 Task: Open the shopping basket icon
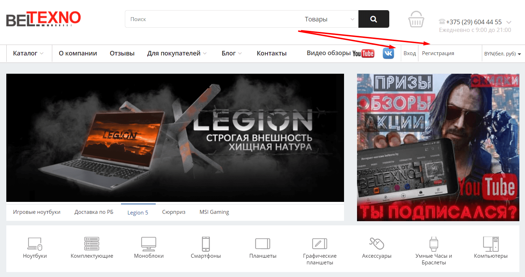click(416, 19)
